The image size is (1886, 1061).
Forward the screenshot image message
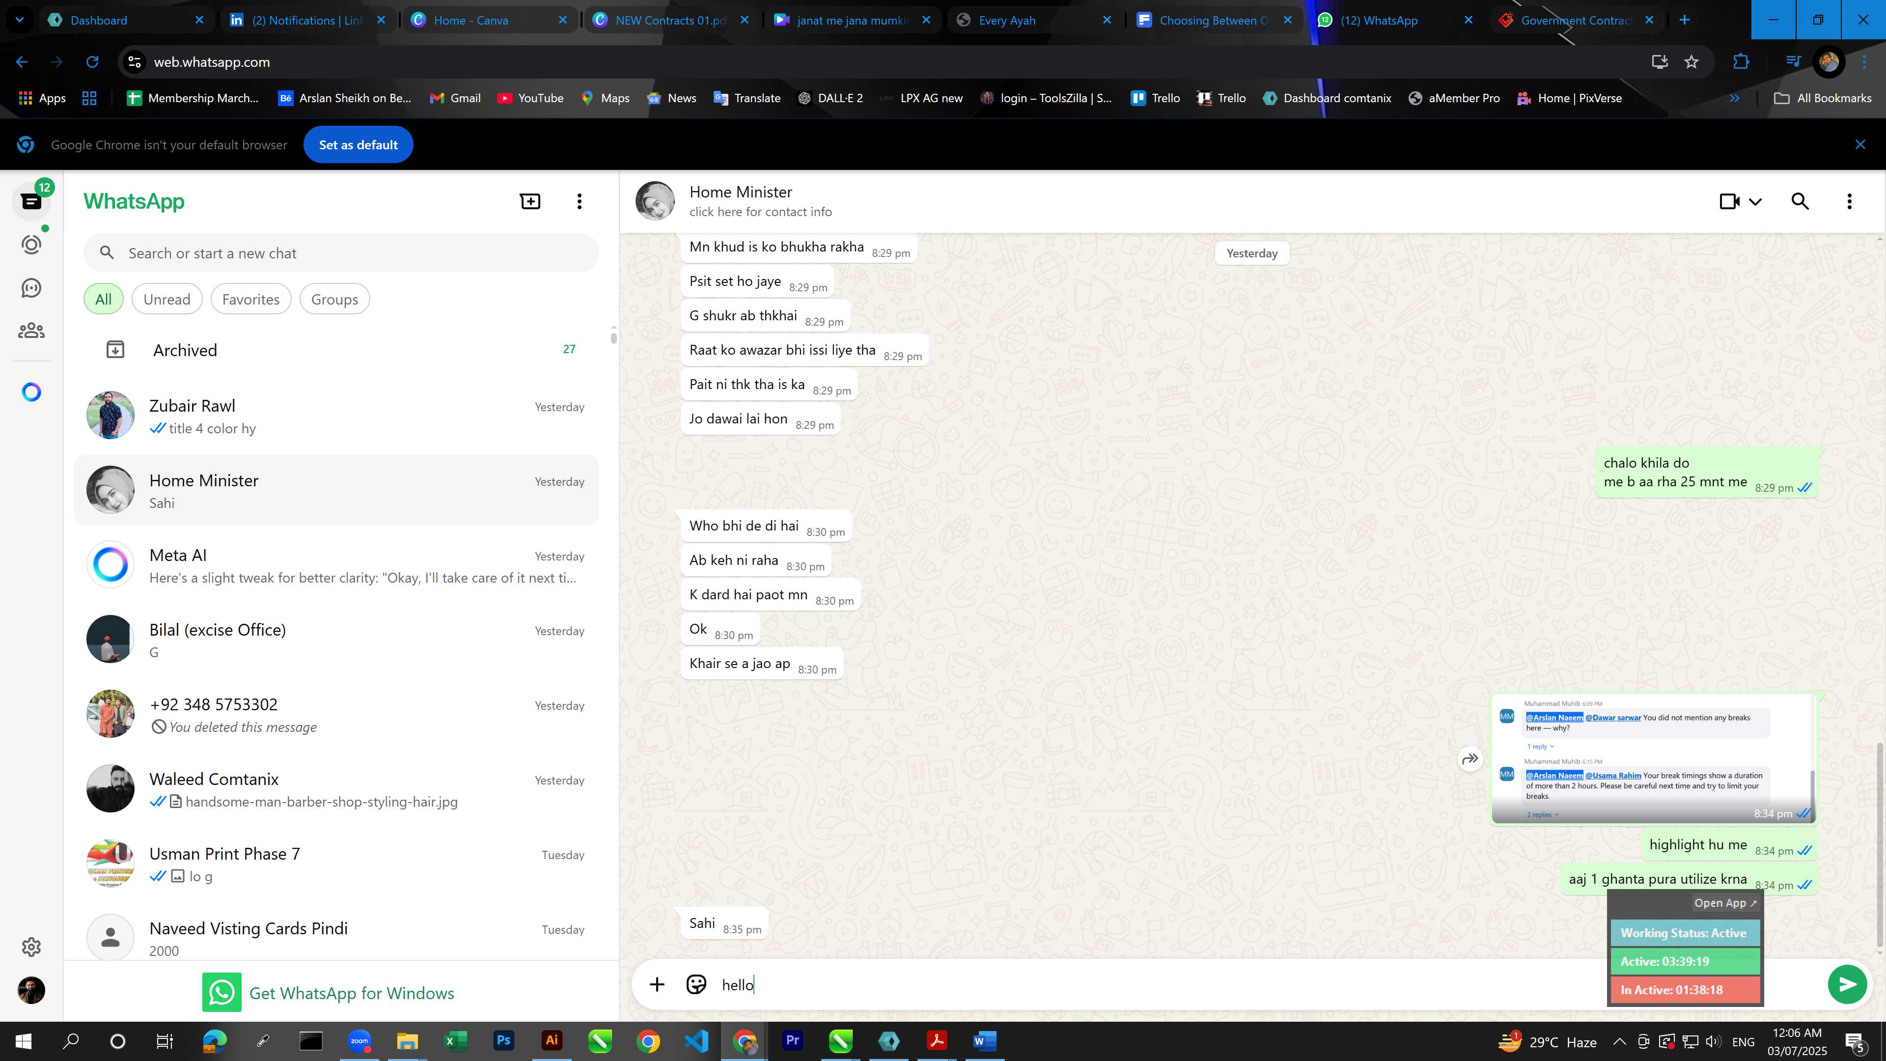pos(1470,758)
